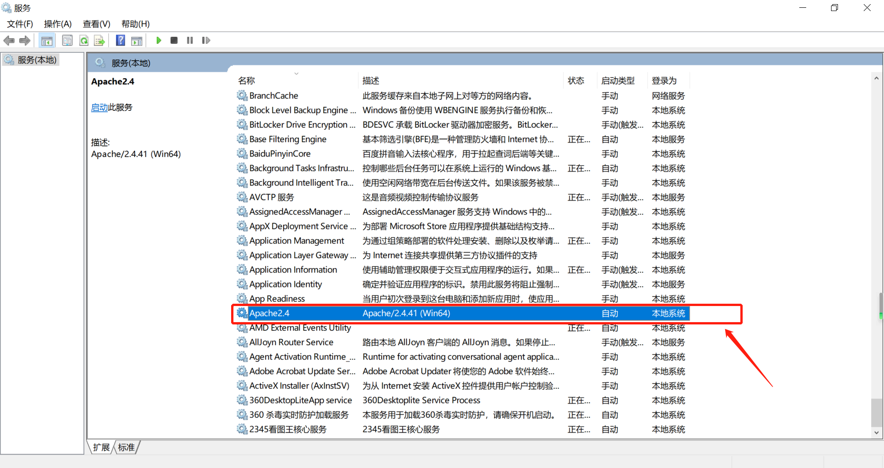Select 2345看图王核心服务 row
884x468 pixels.
tap(462, 429)
